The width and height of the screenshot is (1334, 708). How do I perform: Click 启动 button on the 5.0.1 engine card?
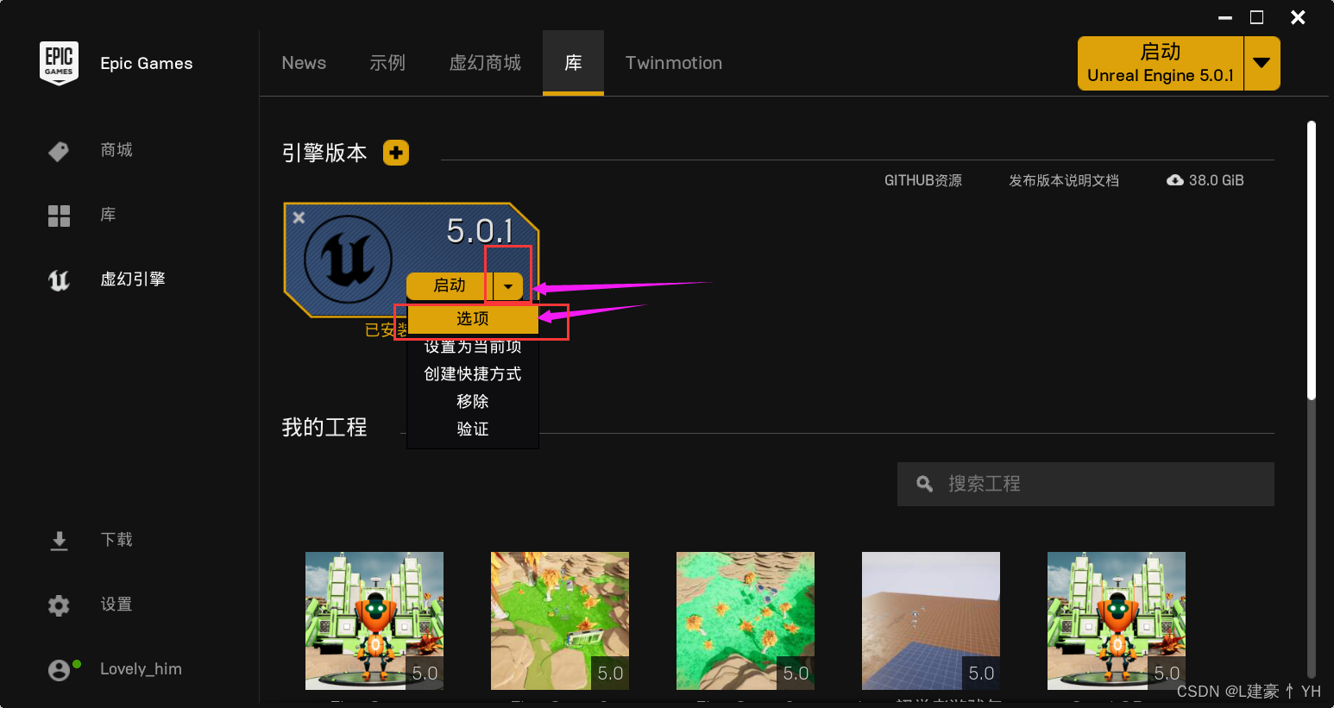(450, 285)
